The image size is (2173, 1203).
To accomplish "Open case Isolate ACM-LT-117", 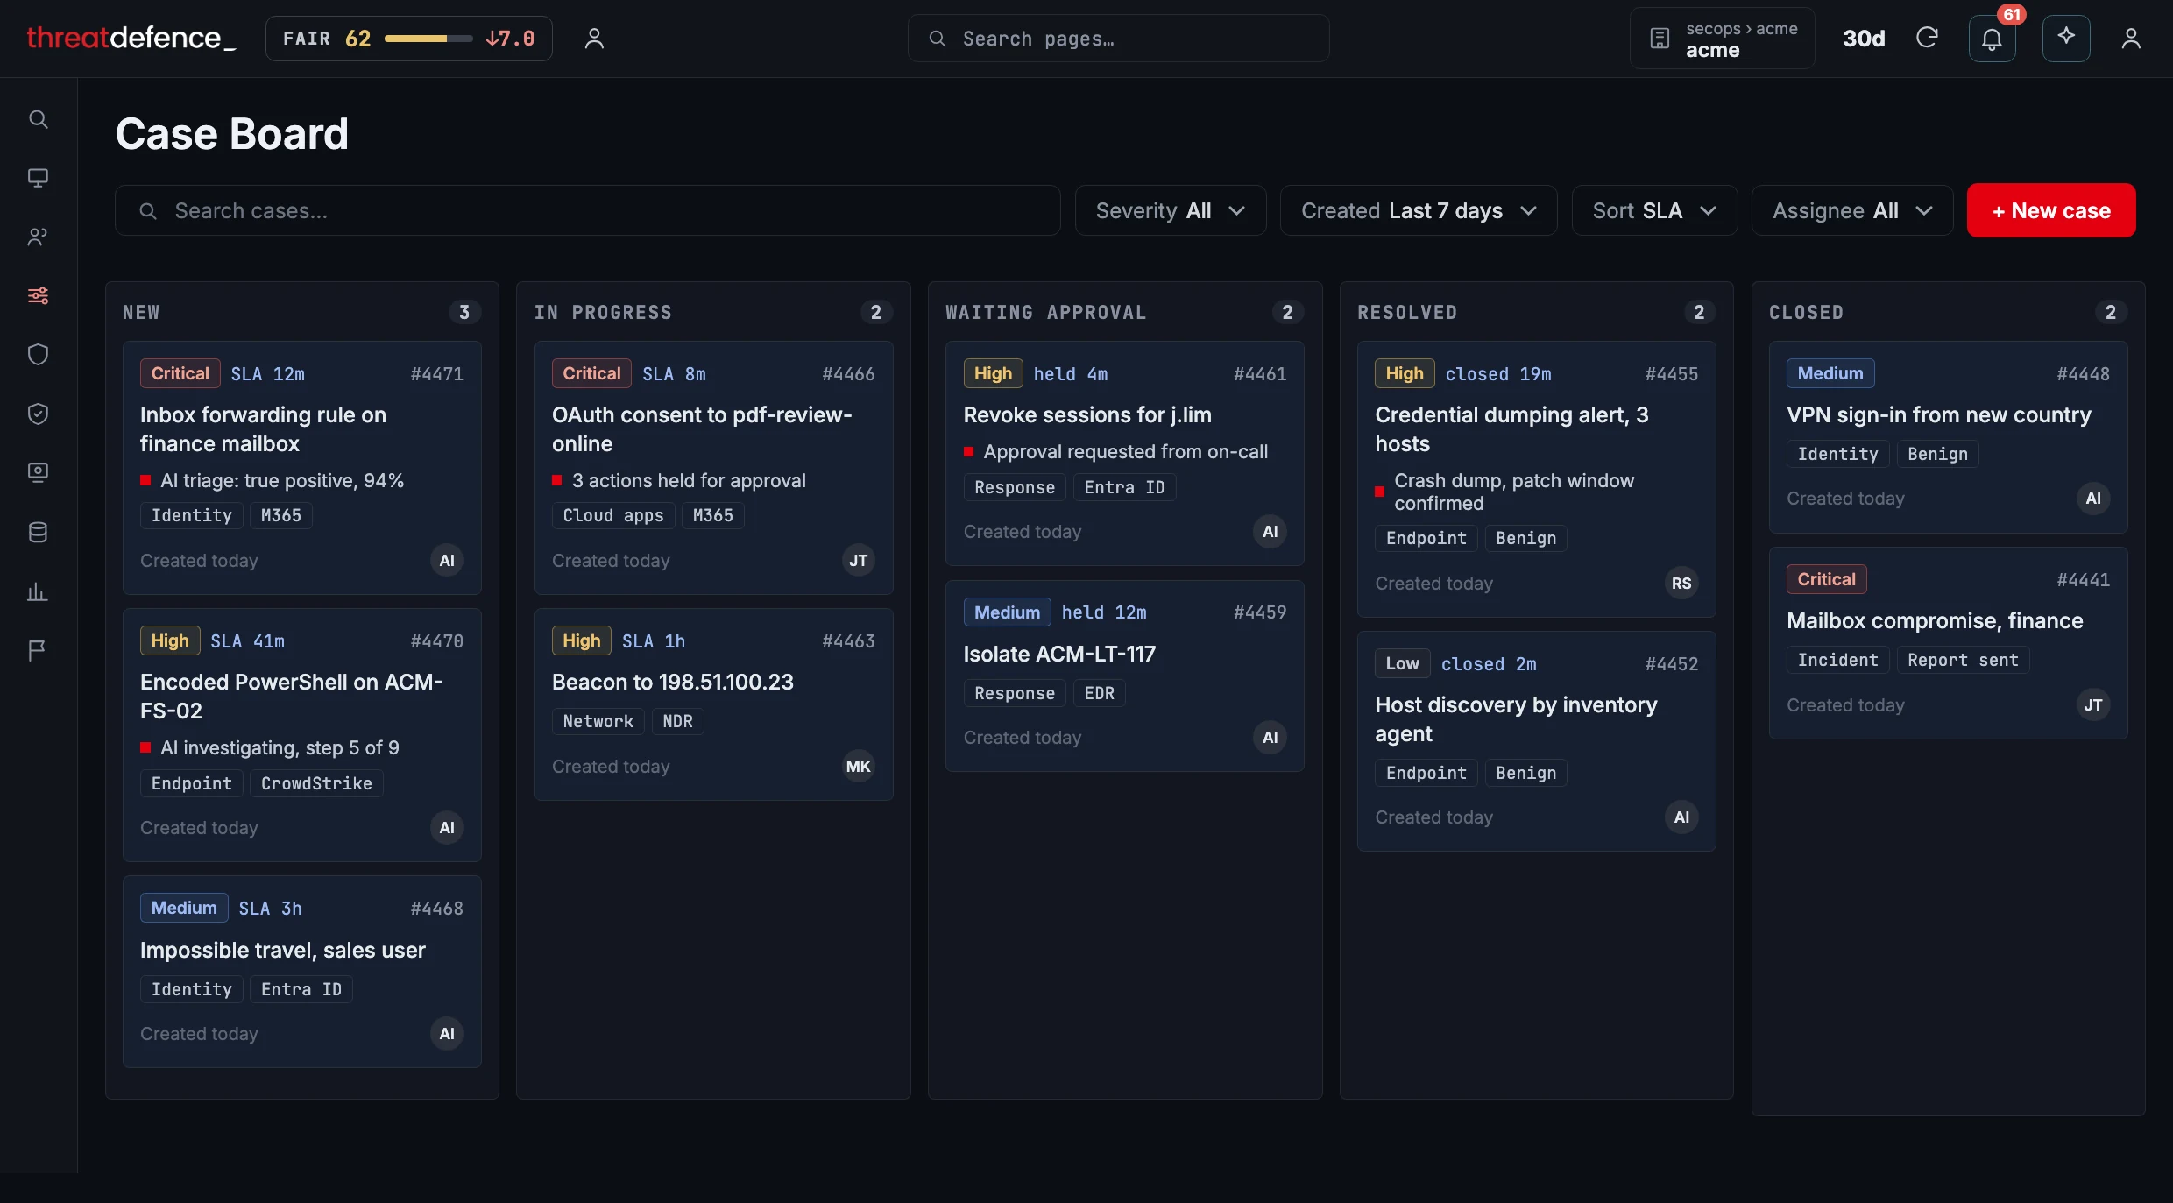I will (1125, 676).
